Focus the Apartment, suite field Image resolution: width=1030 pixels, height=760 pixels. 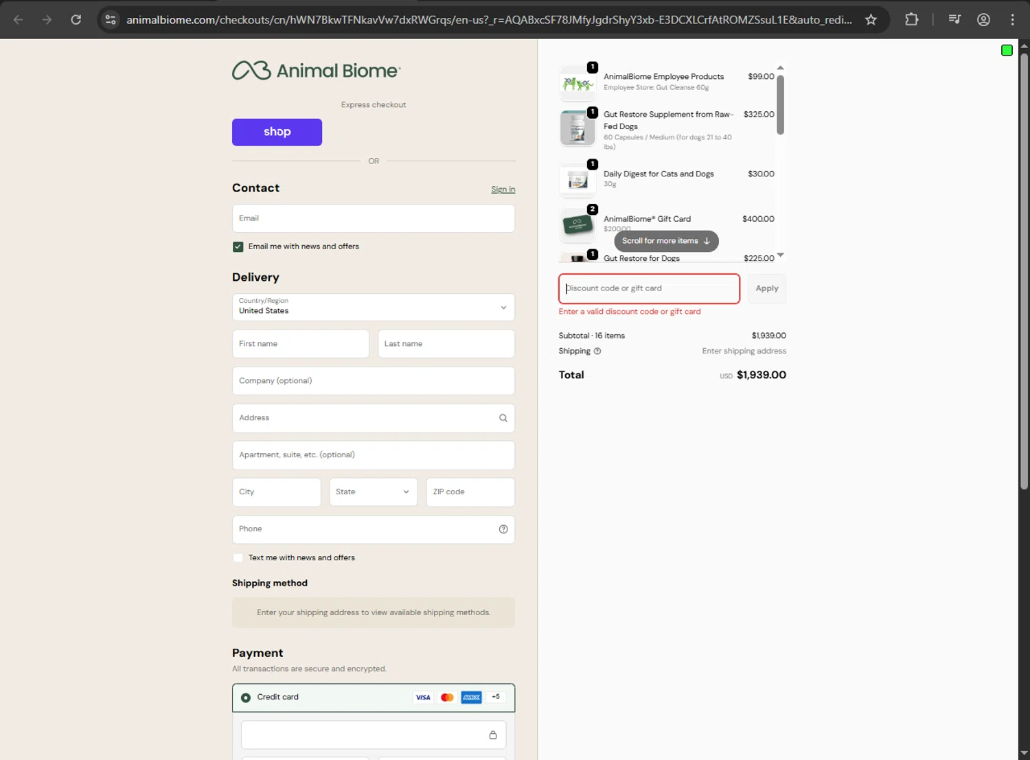[374, 455]
